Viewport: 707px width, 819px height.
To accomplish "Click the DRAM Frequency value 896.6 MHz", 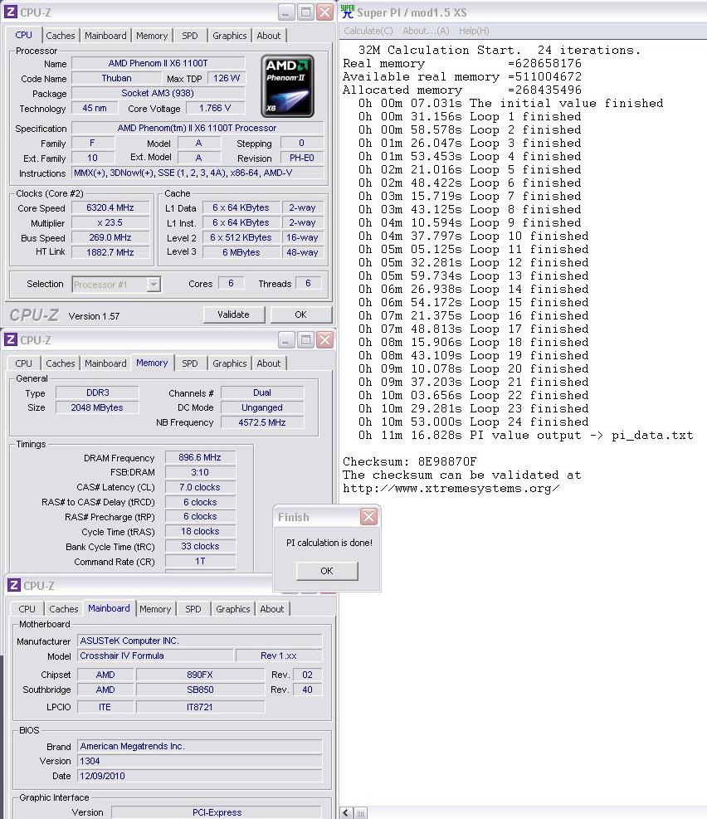I will (200, 457).
